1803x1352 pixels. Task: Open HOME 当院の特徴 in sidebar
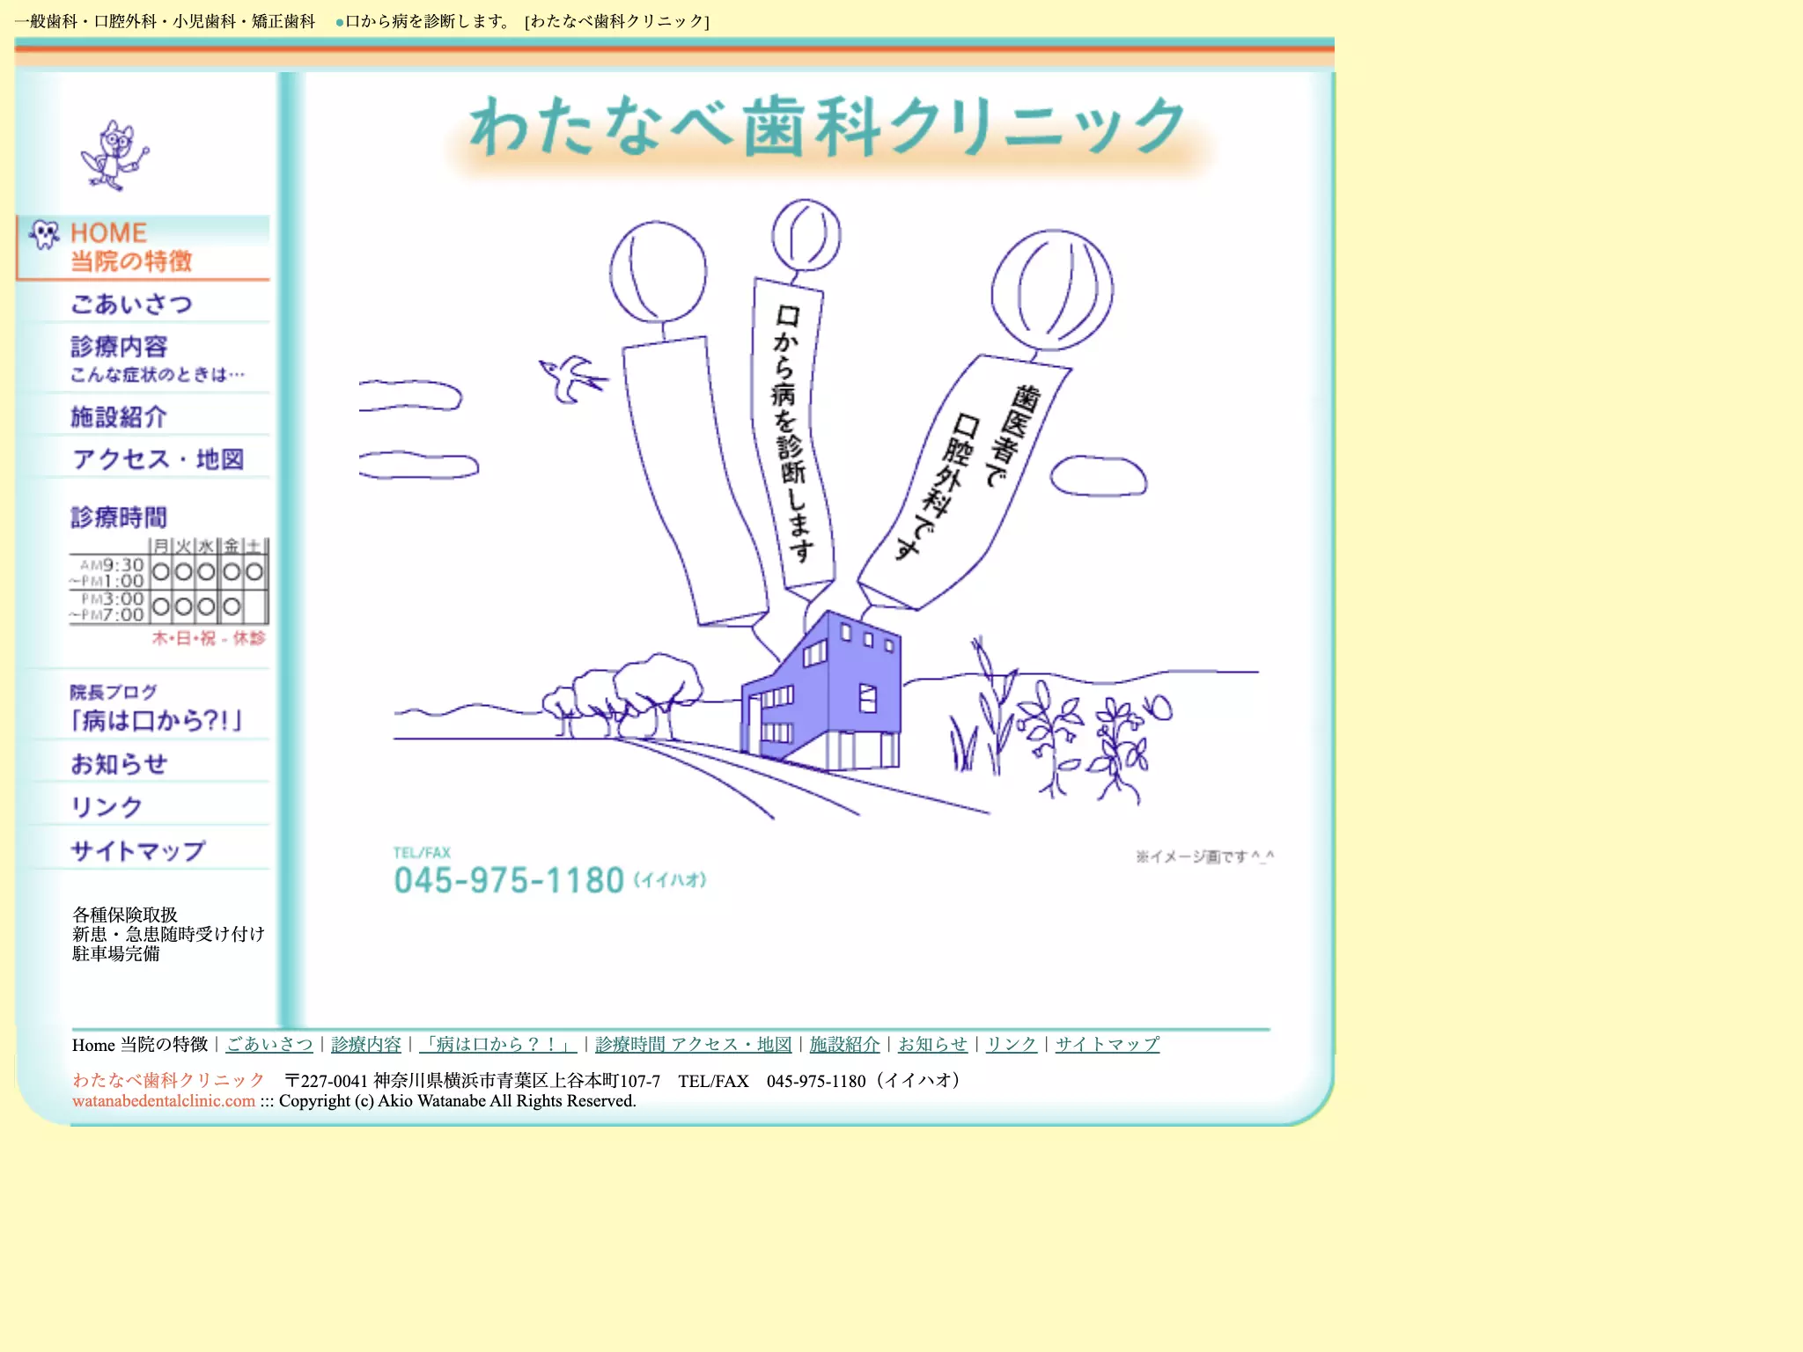pyautogui.click(x=144, y=247)
